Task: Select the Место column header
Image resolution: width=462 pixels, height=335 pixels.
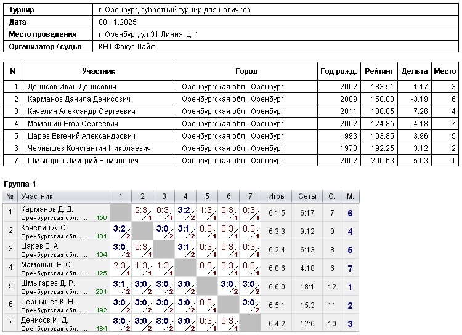Action: point(445,71)
